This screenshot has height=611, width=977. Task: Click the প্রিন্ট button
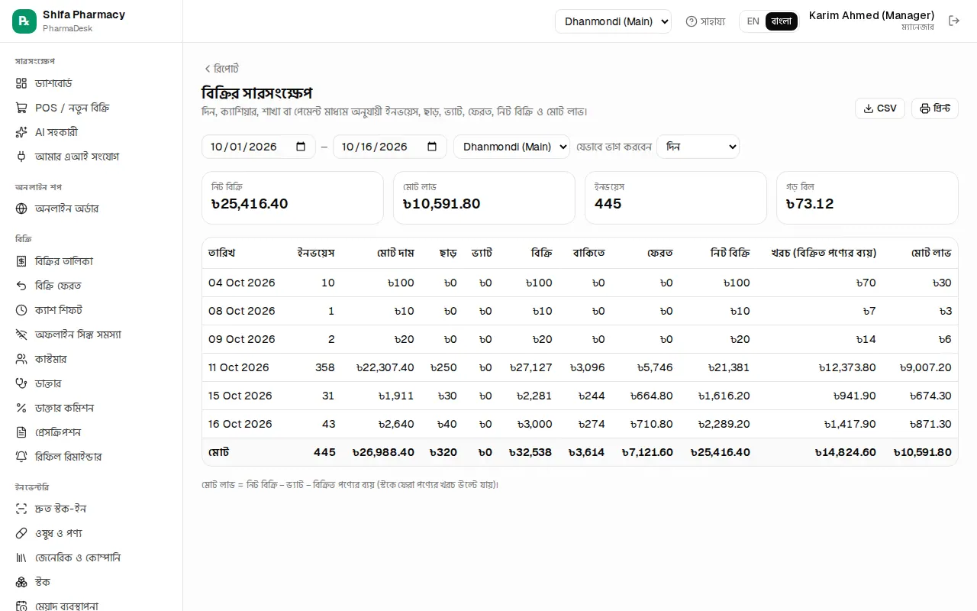pos(935,108)
